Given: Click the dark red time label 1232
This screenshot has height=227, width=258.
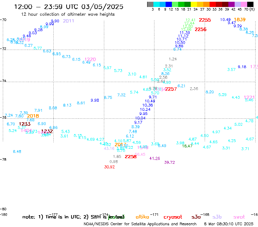Looking at the screenshot, I should (47, 131).
